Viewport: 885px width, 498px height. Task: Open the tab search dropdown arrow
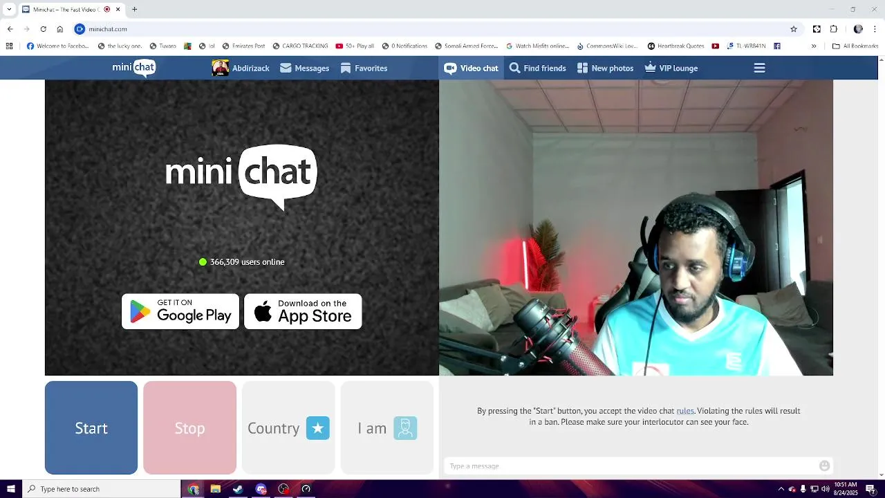(x=9, y=10)
